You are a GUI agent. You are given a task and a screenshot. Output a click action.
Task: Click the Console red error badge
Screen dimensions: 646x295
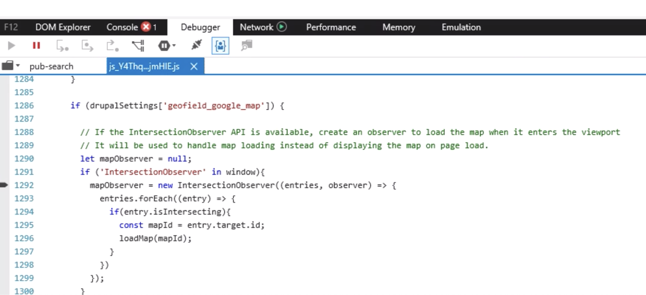[x=146, y=27]
